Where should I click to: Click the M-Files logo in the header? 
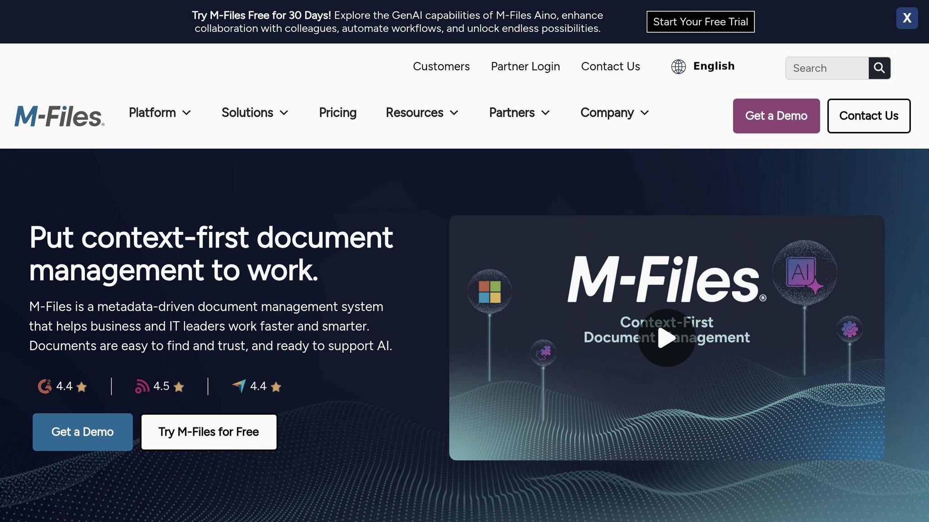(59, 116)
